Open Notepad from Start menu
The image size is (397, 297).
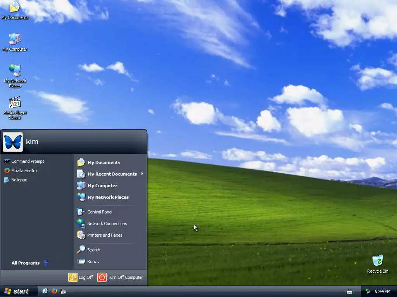(x=16, y=180)
